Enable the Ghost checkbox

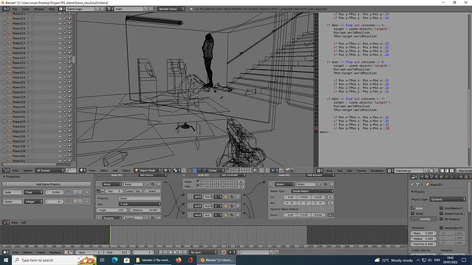412,214
